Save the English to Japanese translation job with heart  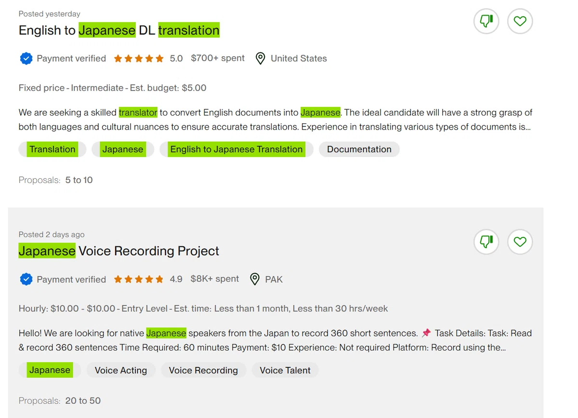[520, 21]
